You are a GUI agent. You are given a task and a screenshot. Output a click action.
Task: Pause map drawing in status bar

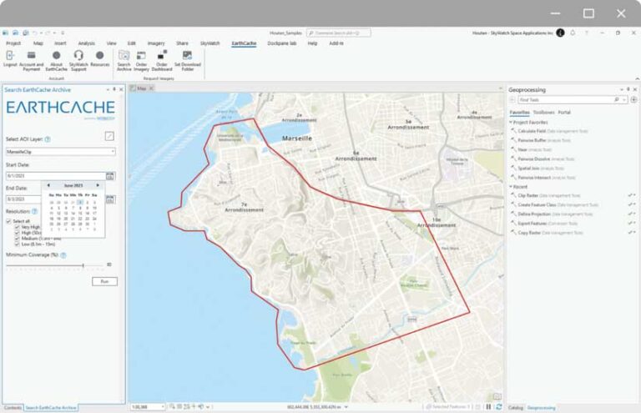pyautogui.click(x=488, y=407)
